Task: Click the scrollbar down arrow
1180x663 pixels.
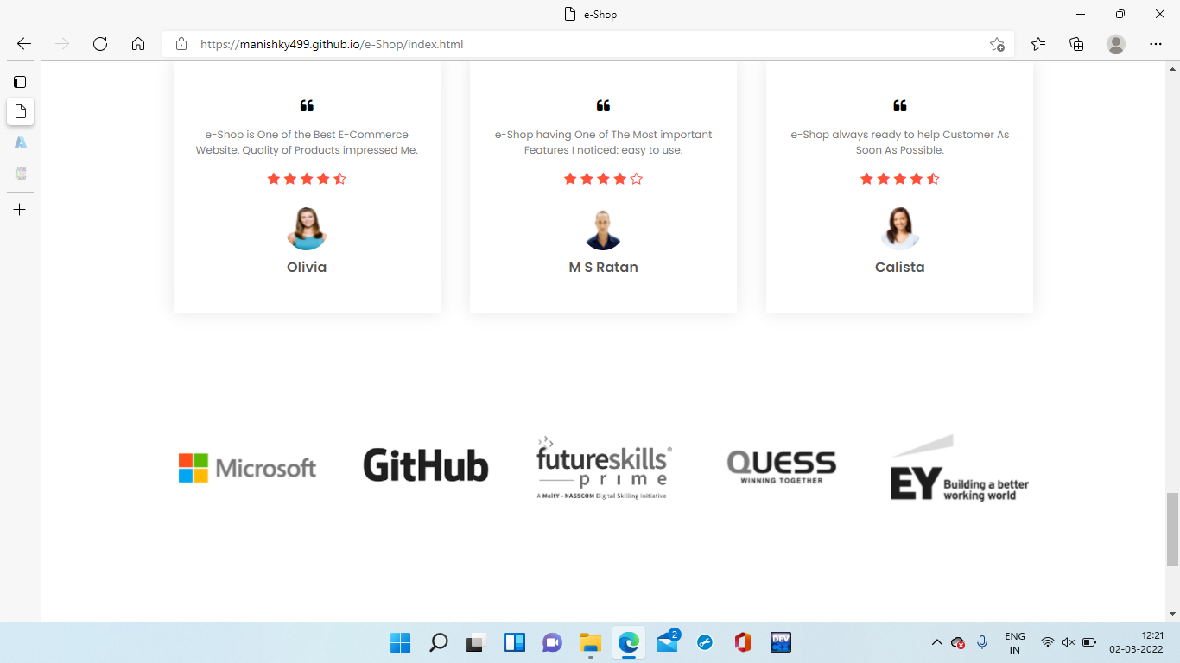Action: tap(1172, 614)
